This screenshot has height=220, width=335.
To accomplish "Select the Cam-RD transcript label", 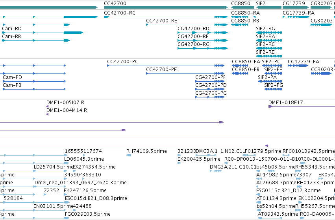I will click(x=12, y=29).
